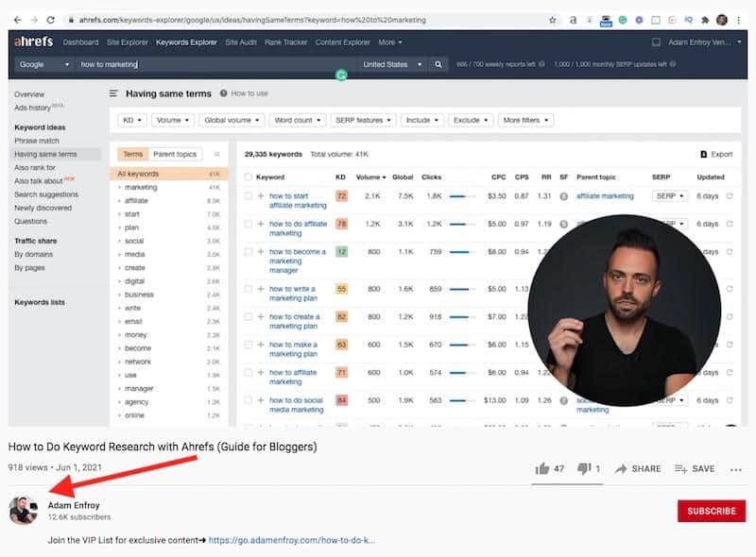Reload the page with the refresh icon
756x557 pixels.
point(51,20)
